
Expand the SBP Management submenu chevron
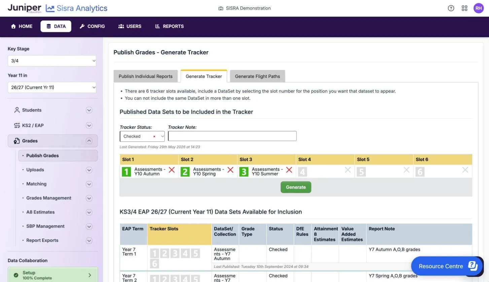[x=89, y=226]
